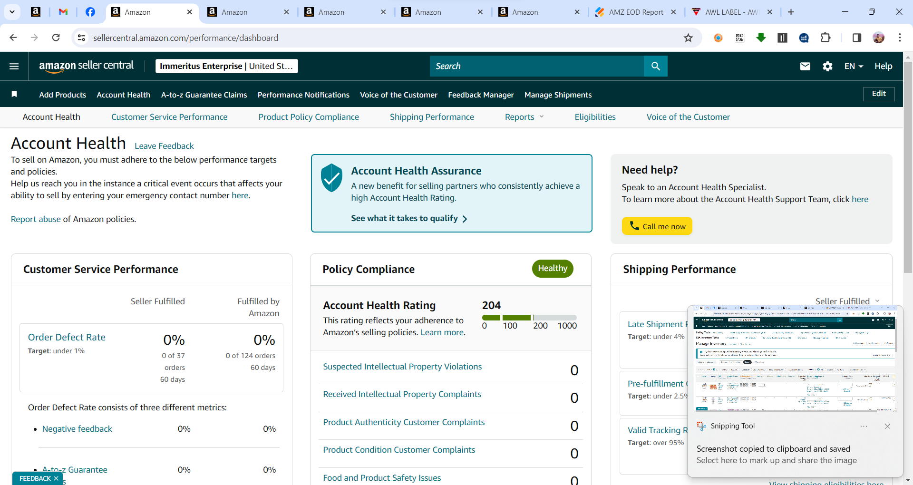Image resolution: width=913 pixels, height=485 pixels.
Task: Click the Leave Feedback link
Action: [164, 146]
